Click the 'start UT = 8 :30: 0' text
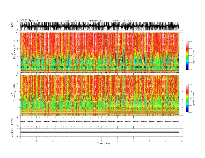205x158 pixels. click(125, 21)
